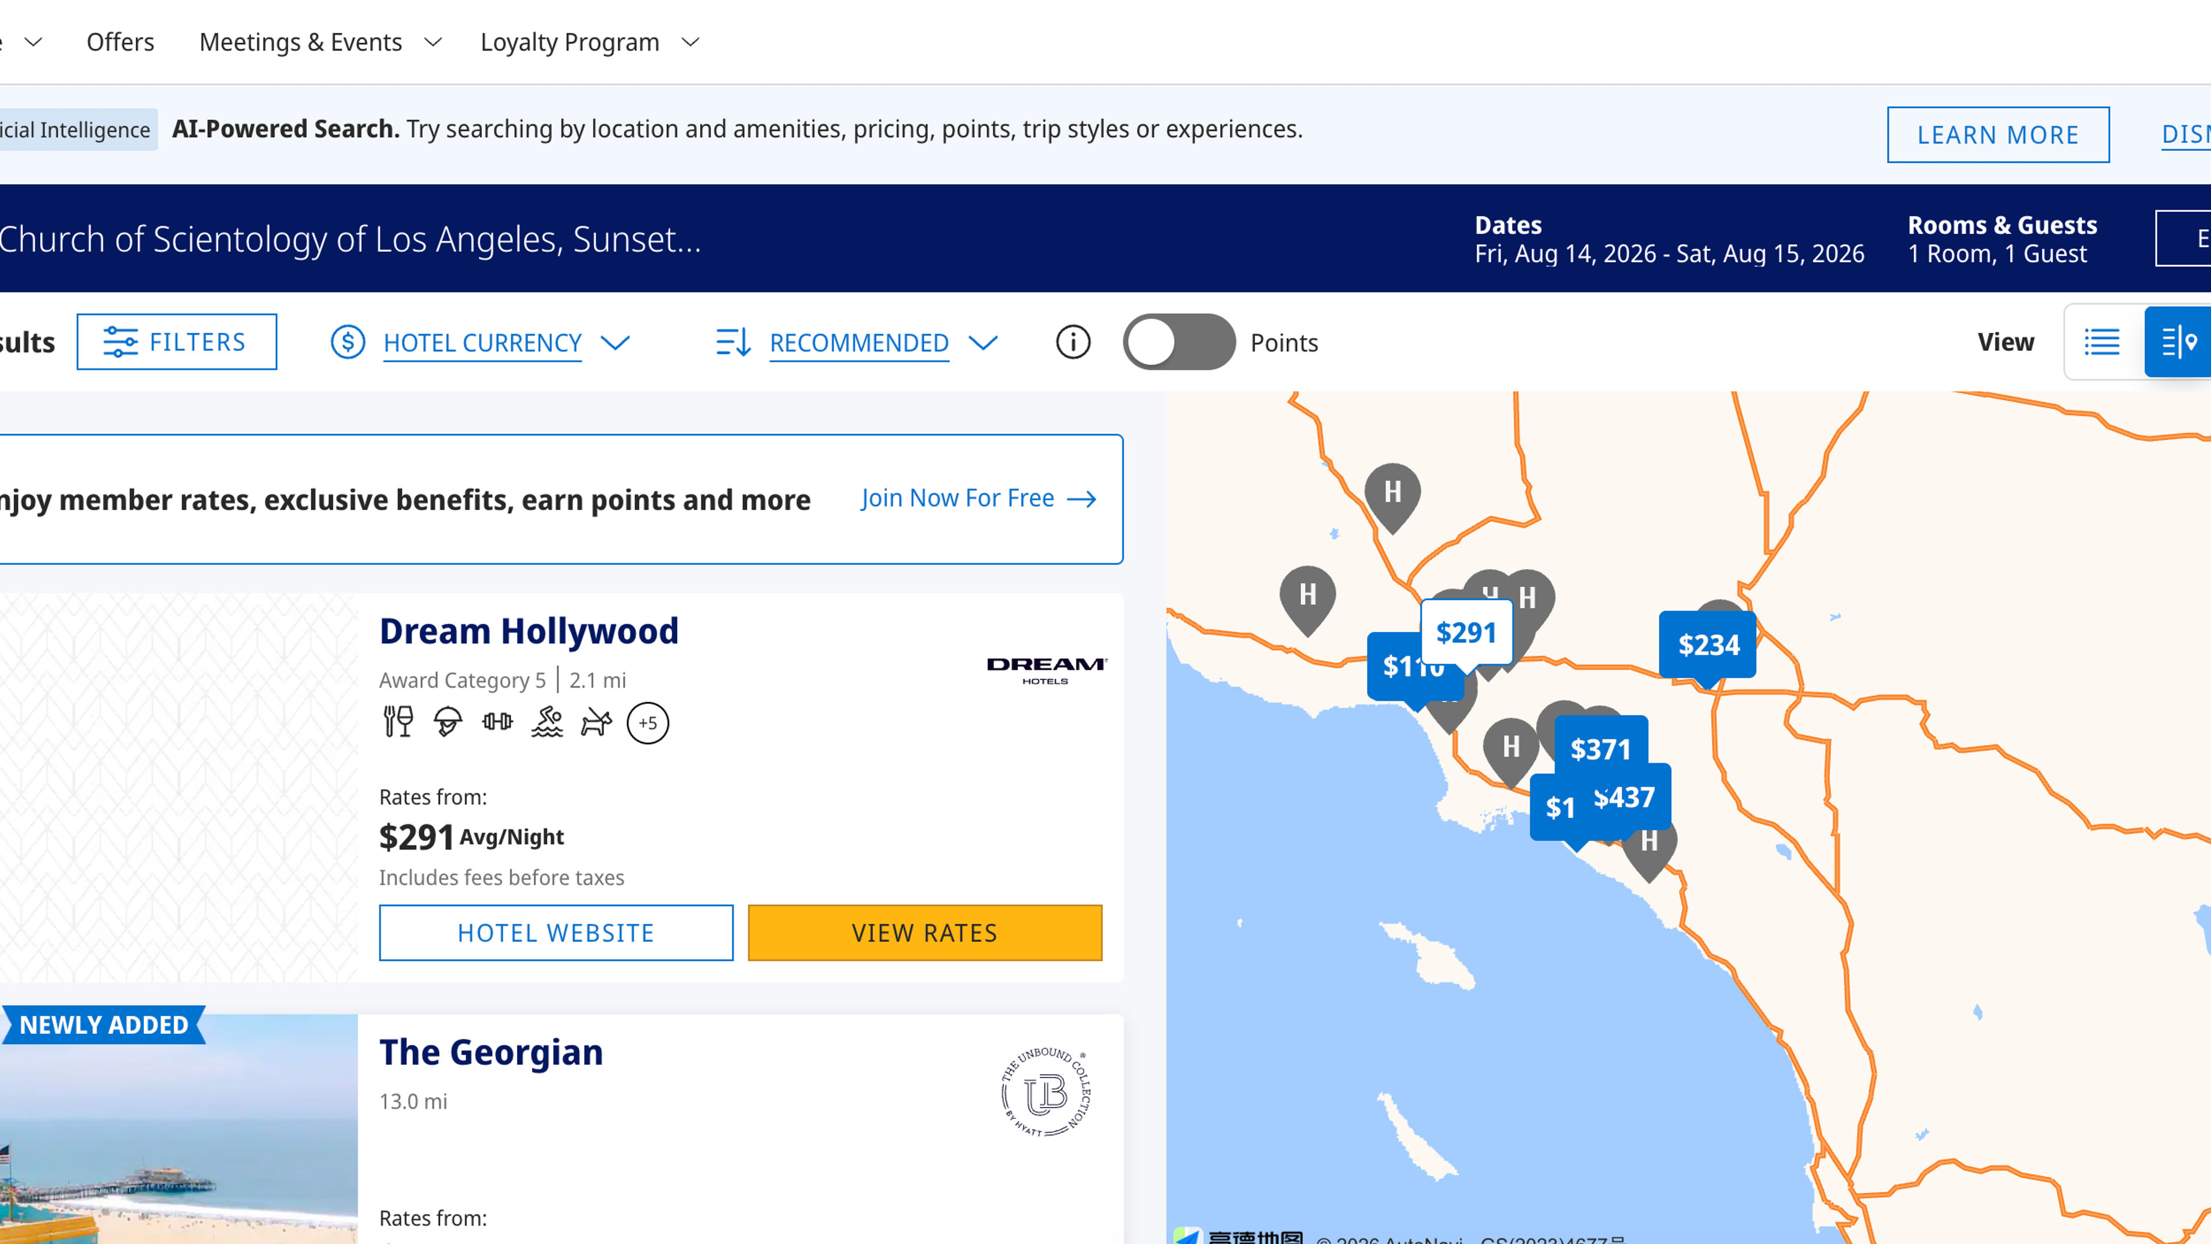Select the $234 price pin on map
The width and height of the screenshot is (2211, 1244).
[1708, 646]
